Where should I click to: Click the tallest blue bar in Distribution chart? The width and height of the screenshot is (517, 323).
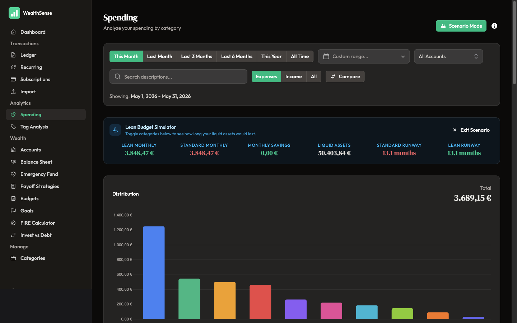(154, 272)
